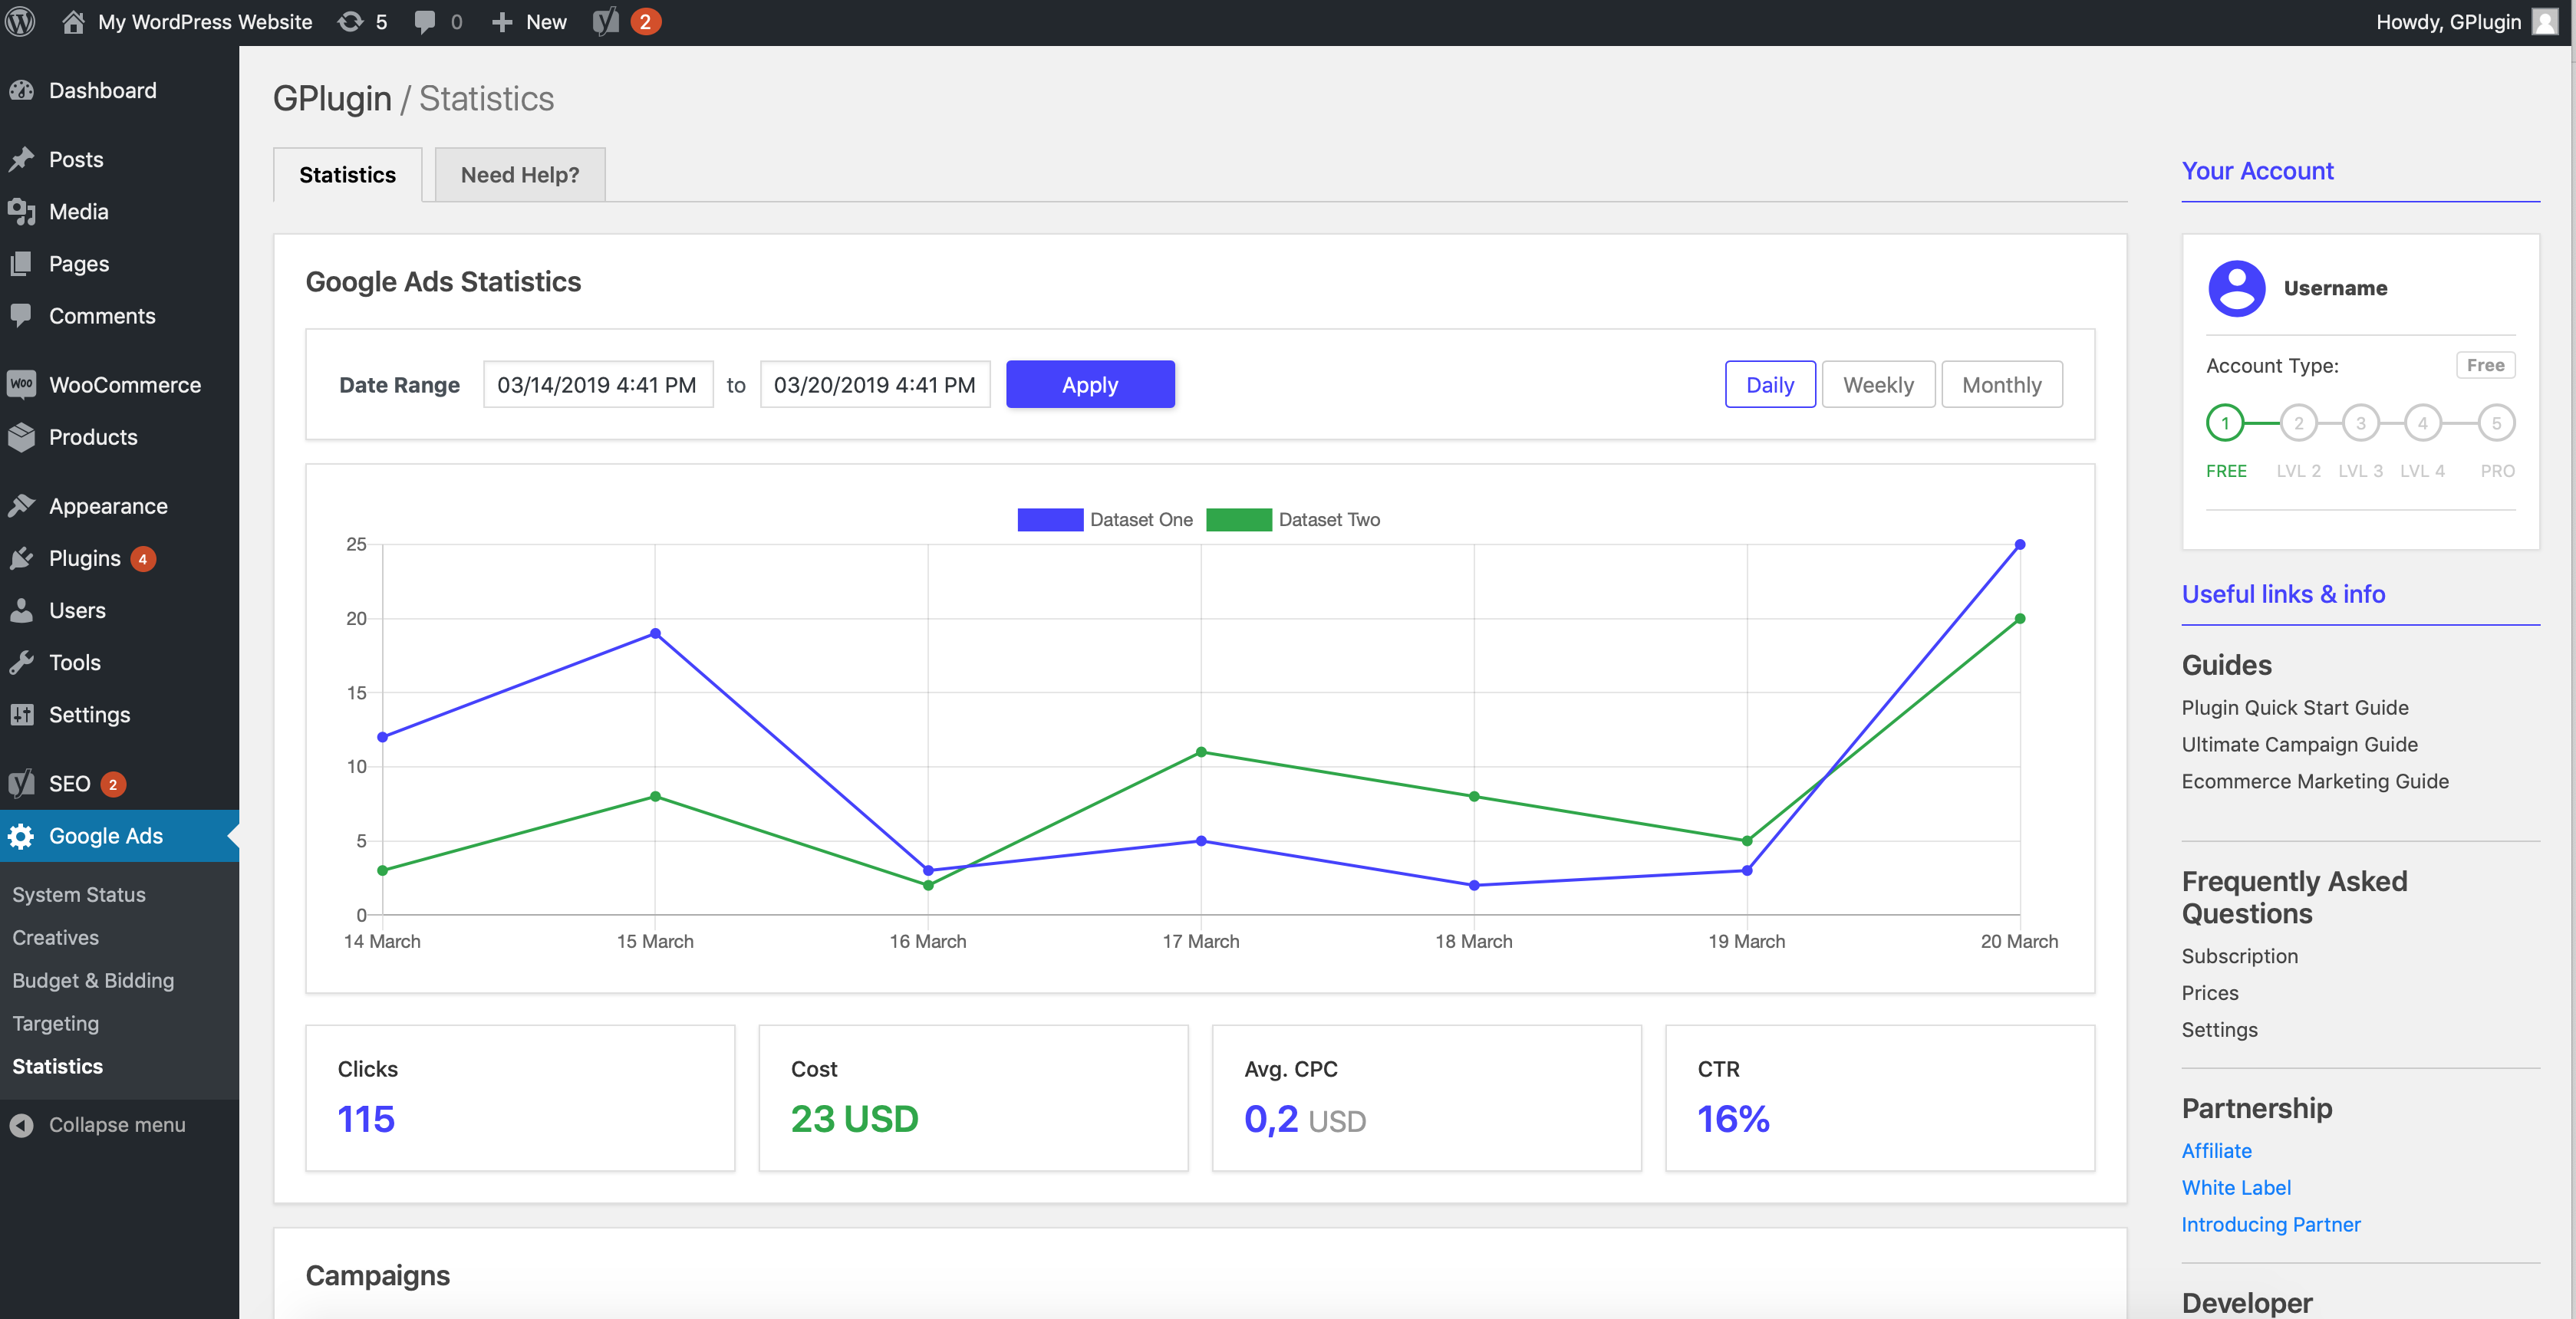2576x1319 pixels.
Task: Click the updates refresh icon
Action: 350,22
